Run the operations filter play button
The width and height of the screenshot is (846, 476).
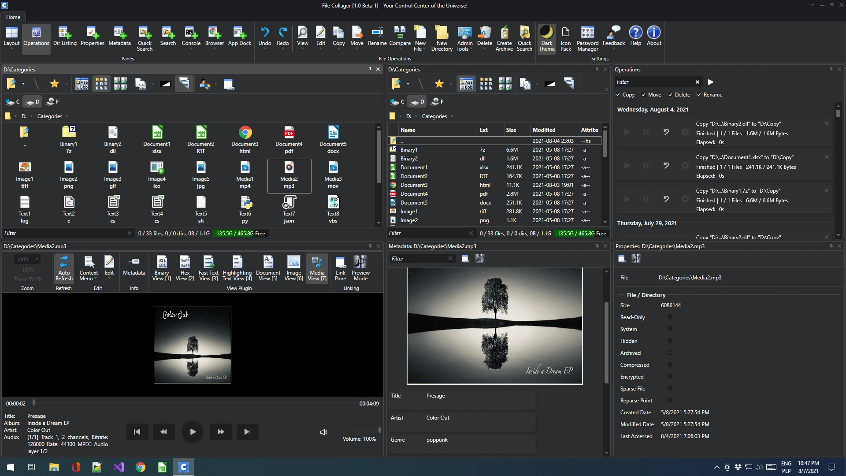tap(710, 82)
